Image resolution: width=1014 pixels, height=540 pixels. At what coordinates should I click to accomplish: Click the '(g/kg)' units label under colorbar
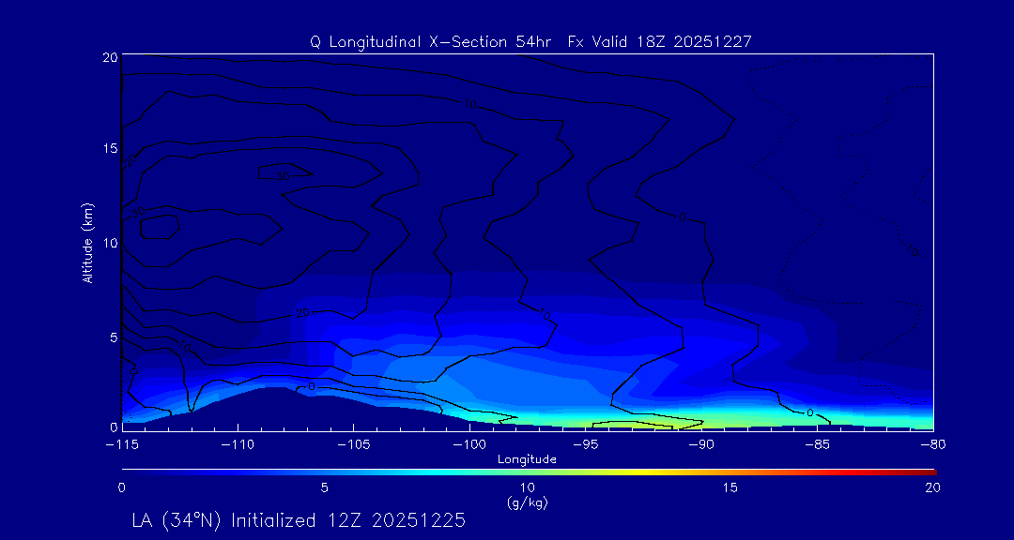pyautogui.click(x=527, y=502)
